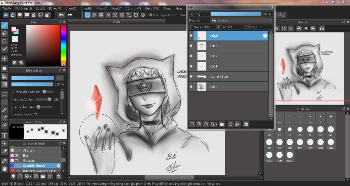Click the Undo arrow in the toolbar

click(61, 15)
